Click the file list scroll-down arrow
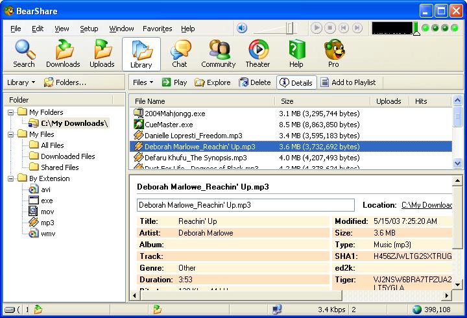 (457, 163)
